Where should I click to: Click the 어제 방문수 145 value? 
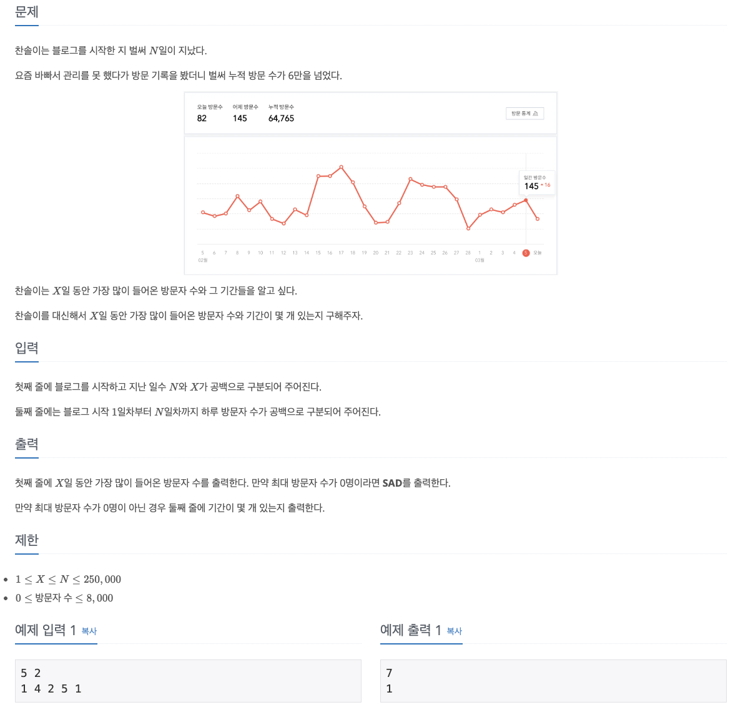click(240, 119)
